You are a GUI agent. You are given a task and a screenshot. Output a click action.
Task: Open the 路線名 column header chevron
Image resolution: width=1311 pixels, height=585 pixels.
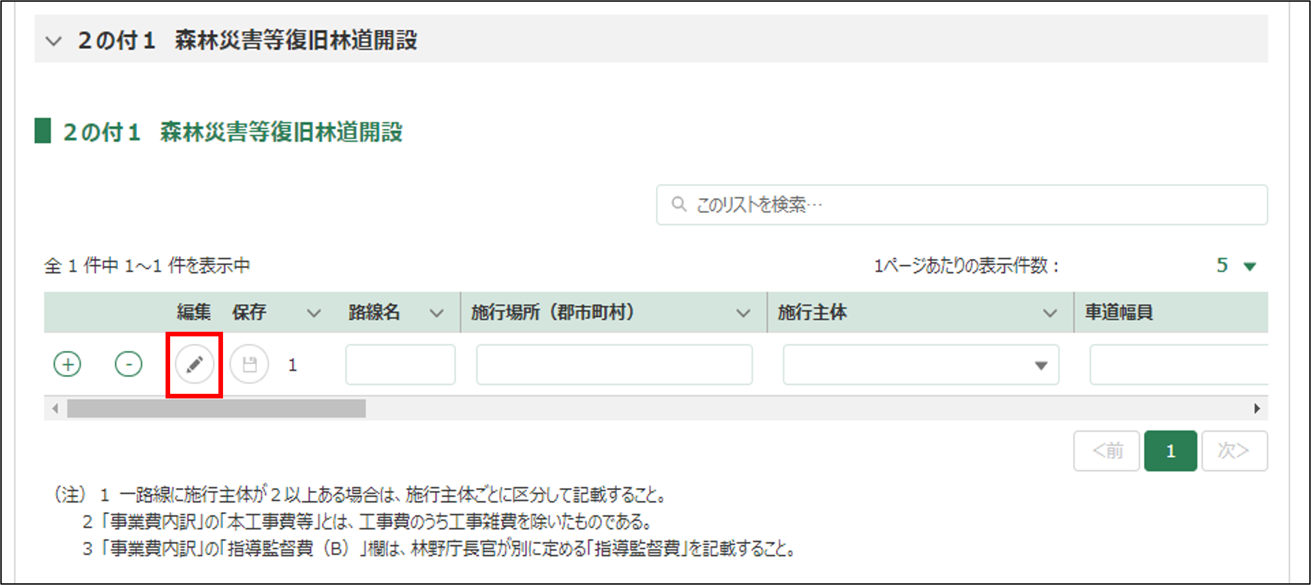[x=436, y=313]
